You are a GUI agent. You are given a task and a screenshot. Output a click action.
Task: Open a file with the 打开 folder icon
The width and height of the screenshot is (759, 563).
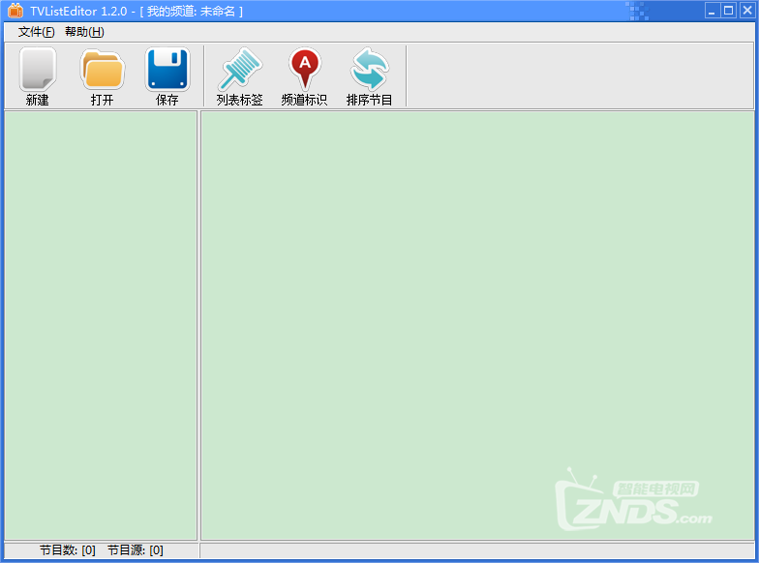point(103,75)
